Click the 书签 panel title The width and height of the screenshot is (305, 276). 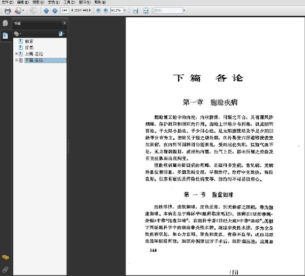pos(17,23)
